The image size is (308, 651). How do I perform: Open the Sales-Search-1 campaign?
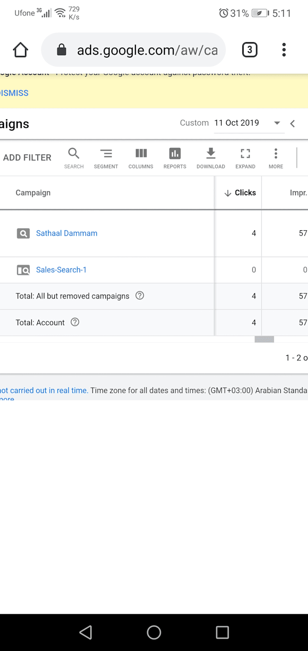click(61, 270)
